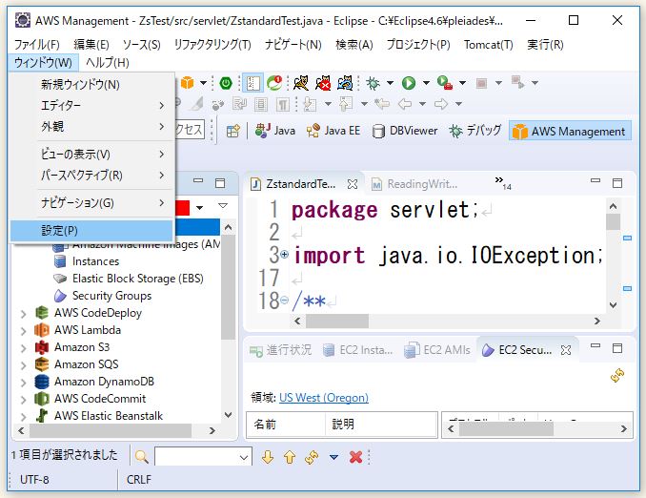The image size is (646, 498).
Task: Expand the 外観 submenu
Action: (x=91, y=126)
